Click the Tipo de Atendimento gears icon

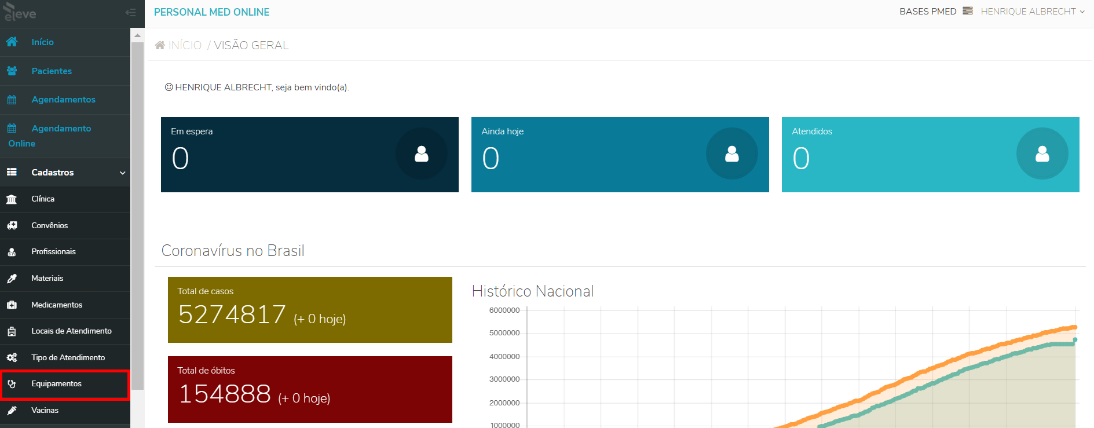click(x=12, y=358)
